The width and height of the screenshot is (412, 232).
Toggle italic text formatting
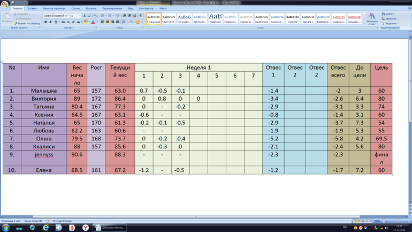point(50,22)
